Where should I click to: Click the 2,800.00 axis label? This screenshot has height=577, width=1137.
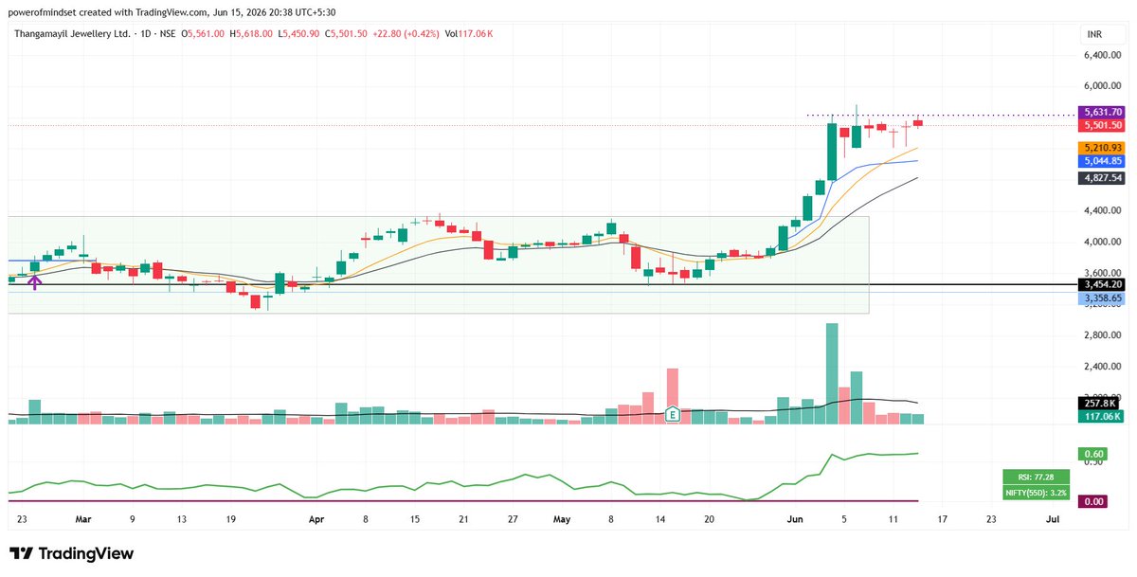[x=1103, y=335]
